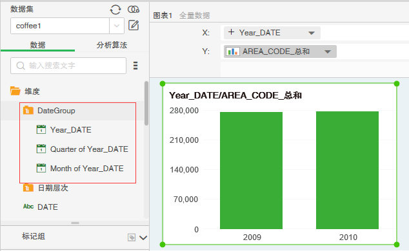Click the DateGroup hierarchy folder icon
The image size is (409, 251).
pos(28,110)
